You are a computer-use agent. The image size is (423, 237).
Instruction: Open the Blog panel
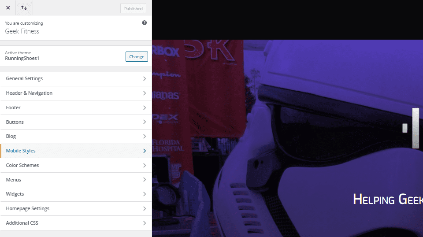tap(76, 137)
